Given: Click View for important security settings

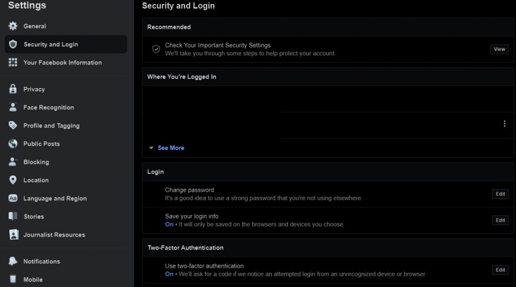Looking at the screenshot, I should point(499,49).
